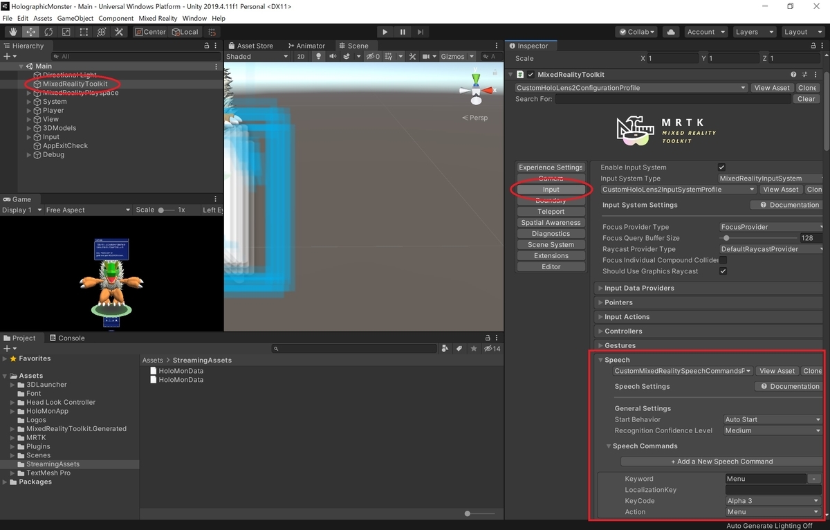The image size is (830, 530).
Task: Click the Keyword field containing Menu
Action: point(766,479)
